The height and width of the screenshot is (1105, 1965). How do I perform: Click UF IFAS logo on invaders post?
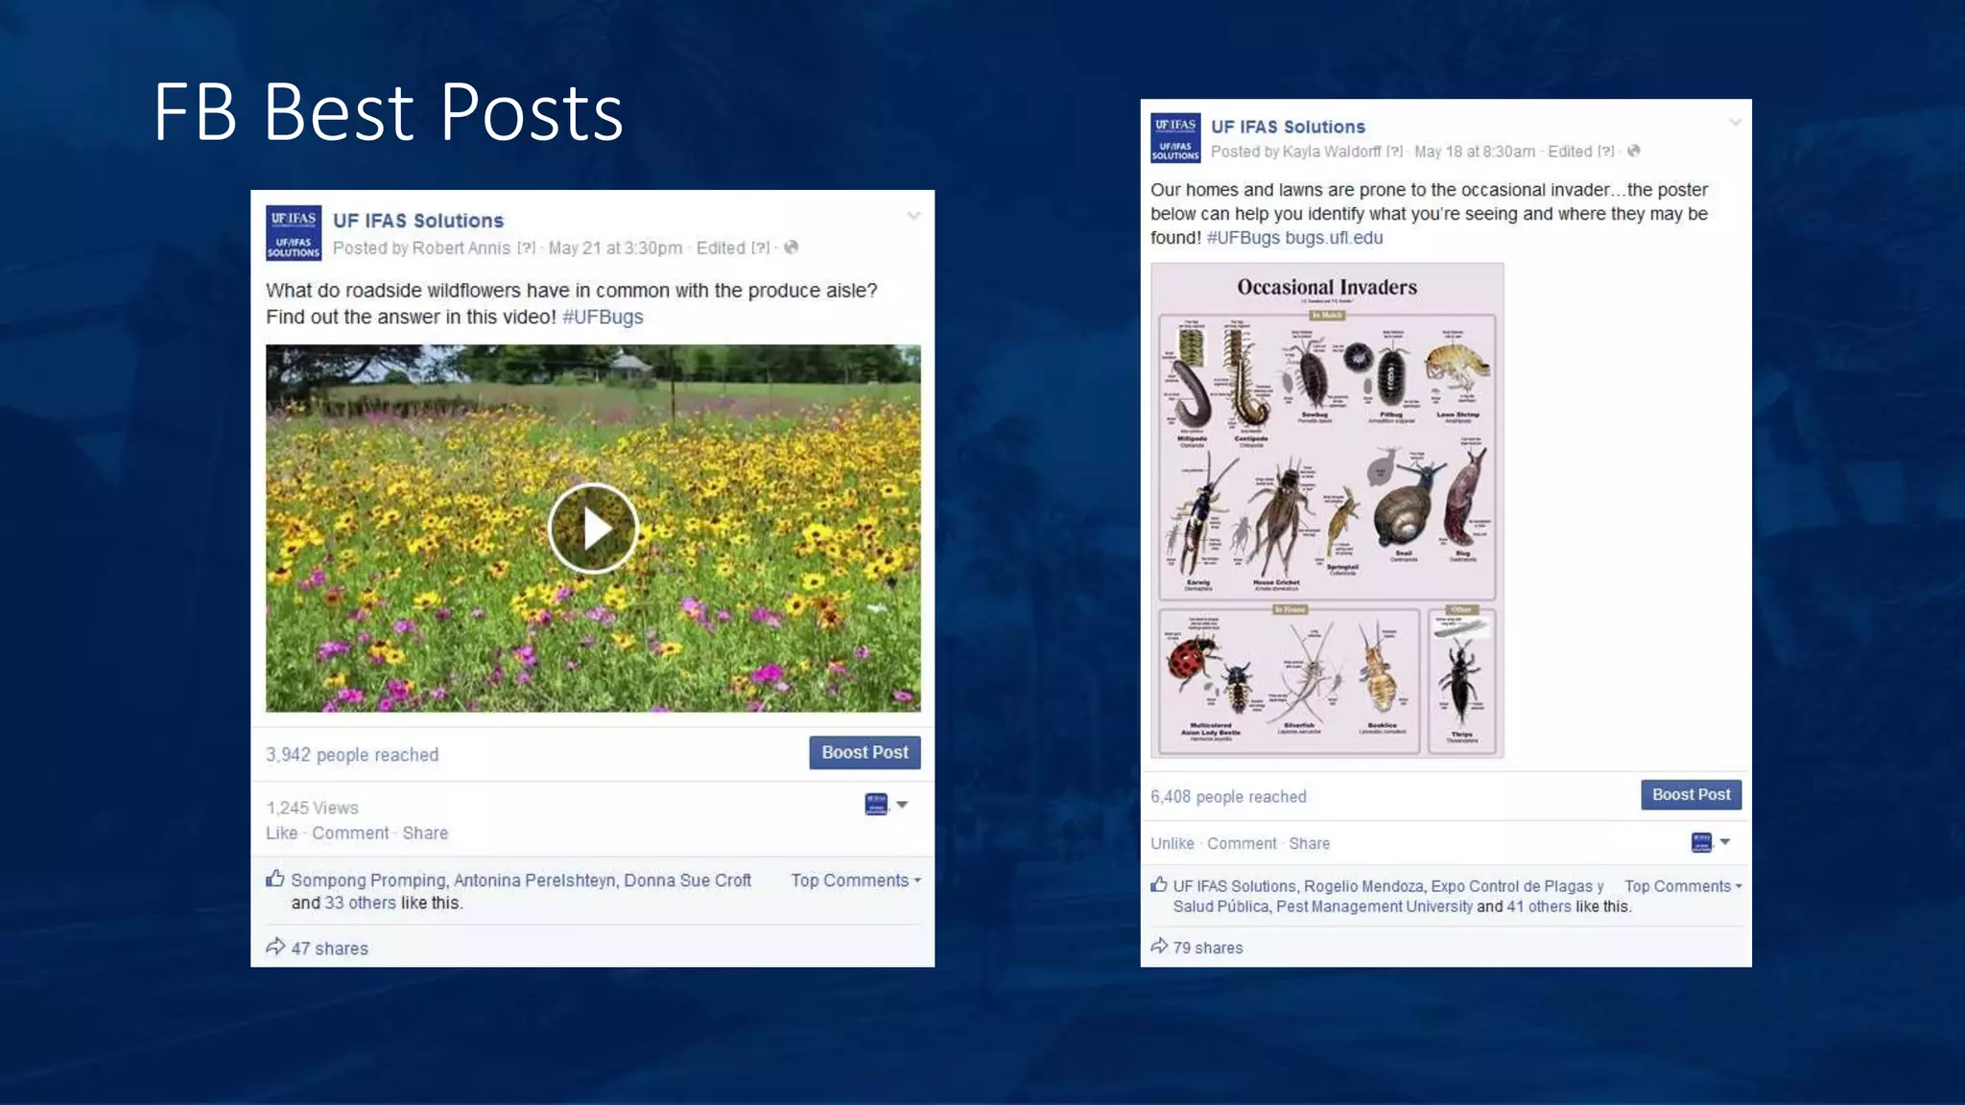1175,138
